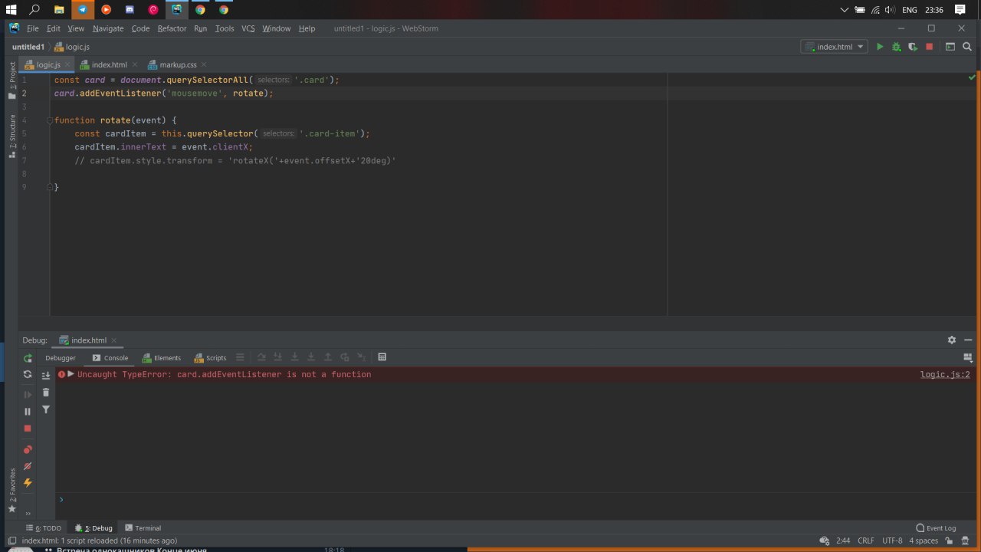
Task: Switch to the Elements tab
Action: [x=162, y=358]
